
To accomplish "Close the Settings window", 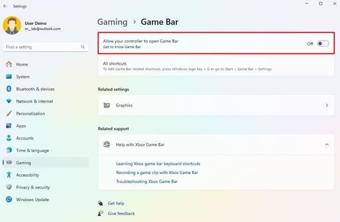I will [x=335, y=4].
